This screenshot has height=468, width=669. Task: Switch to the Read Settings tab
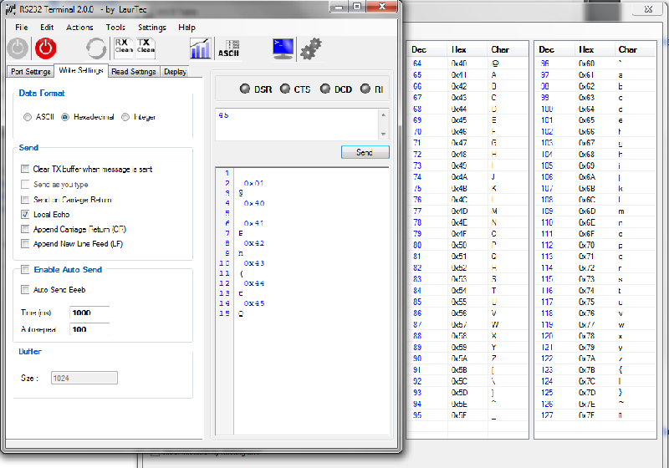pos(134,72)
